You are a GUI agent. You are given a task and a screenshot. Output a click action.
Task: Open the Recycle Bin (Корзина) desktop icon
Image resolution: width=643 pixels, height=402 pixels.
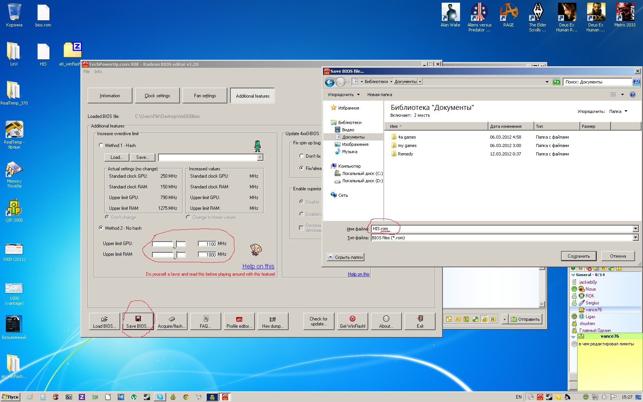click(14, 15)
